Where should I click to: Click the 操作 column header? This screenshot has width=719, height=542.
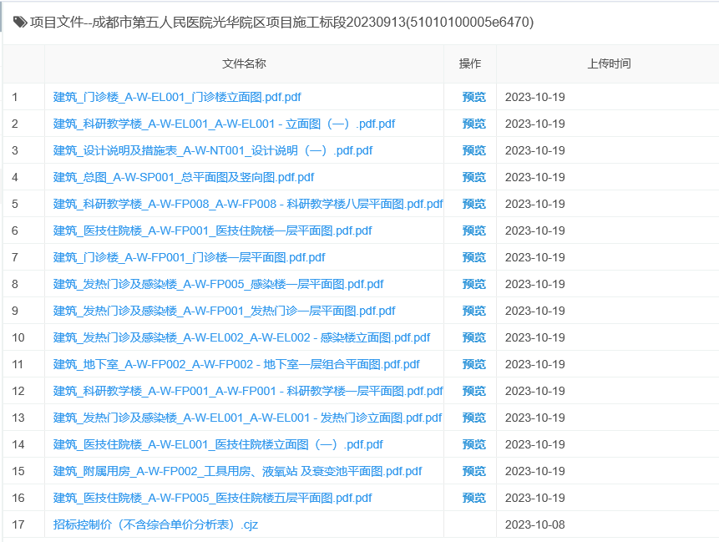pyautogui.click(x=470, y=63)
